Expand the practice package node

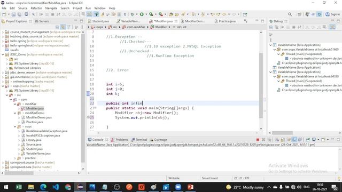coord(15,158)
